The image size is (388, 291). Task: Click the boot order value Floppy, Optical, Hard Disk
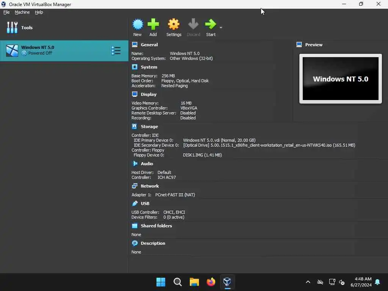(185, 81)
